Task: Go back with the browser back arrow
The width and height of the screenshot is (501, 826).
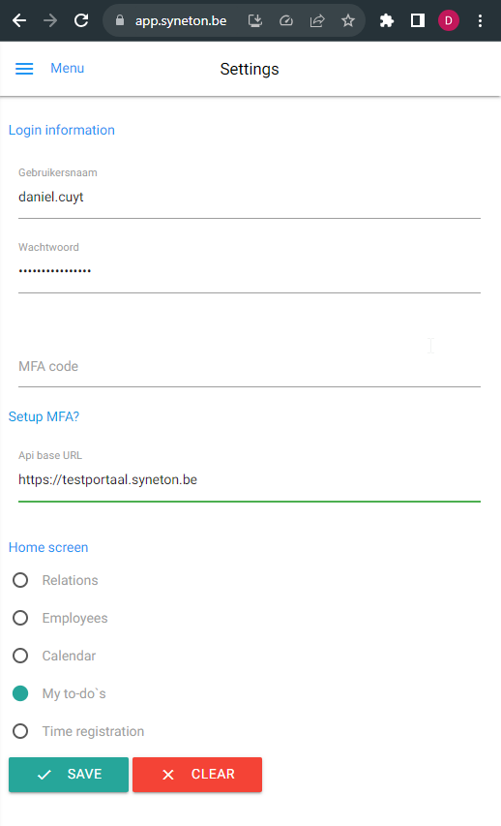Action: [x=19, y=20]
